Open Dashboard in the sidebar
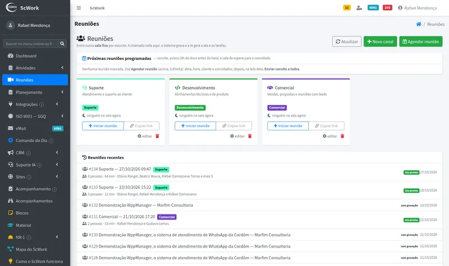 pyautogui.click(x=35, y=56)
